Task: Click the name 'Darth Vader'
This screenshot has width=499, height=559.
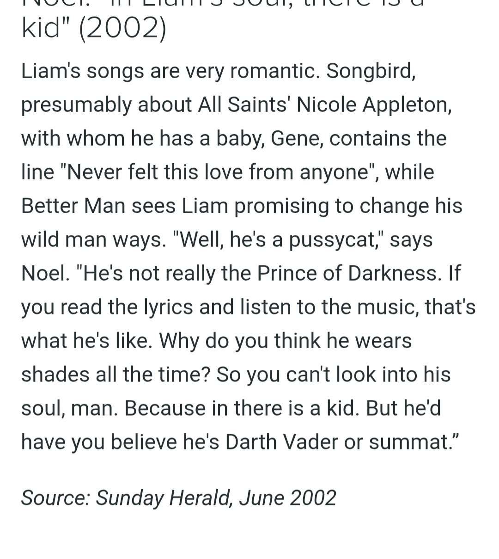Action: pyautogui.click(x=282, y=442)
